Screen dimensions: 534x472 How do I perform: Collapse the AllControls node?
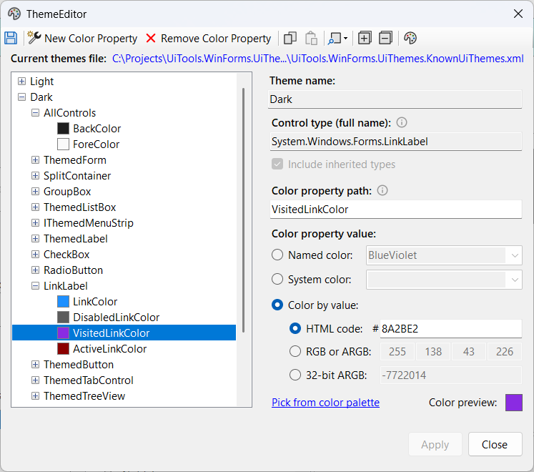[x=35, y=113]
